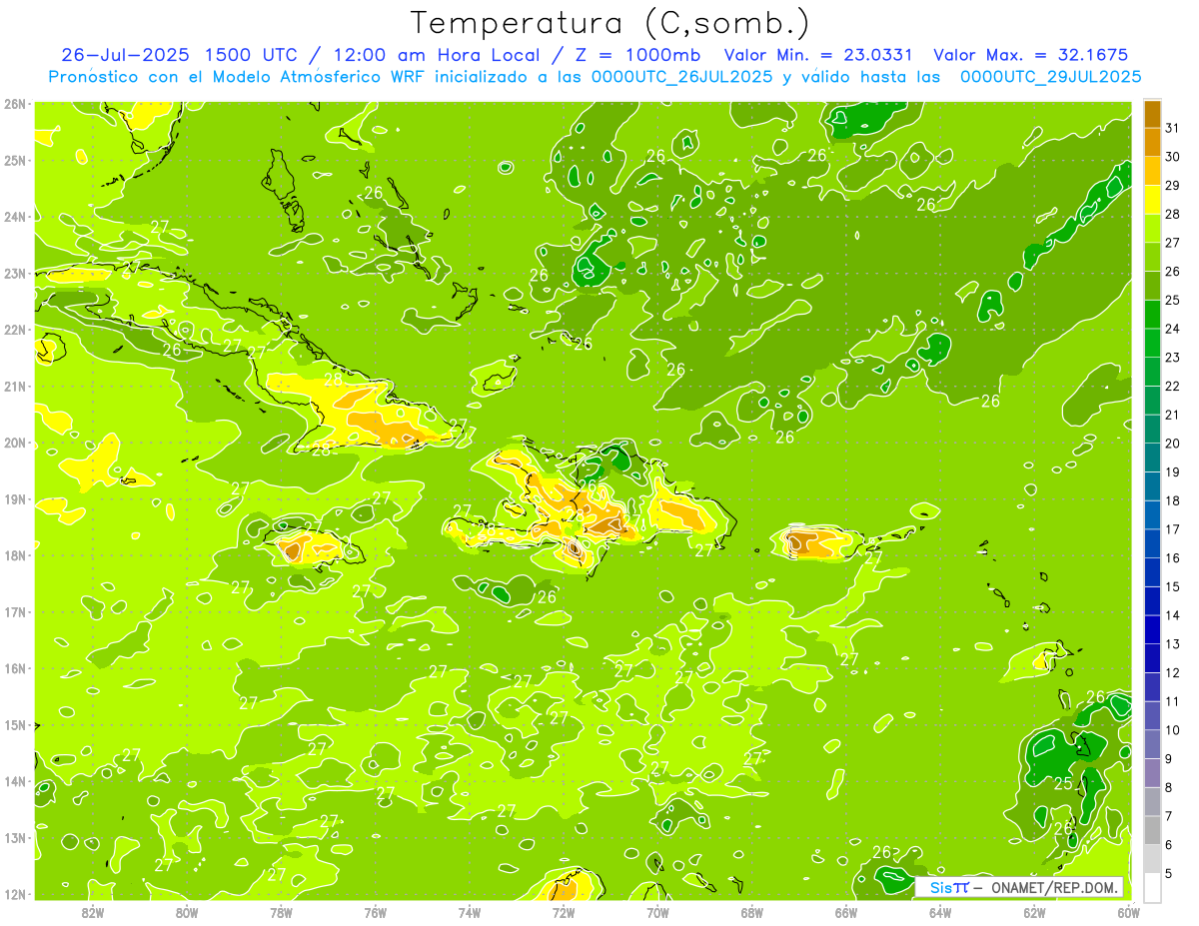Pick the blue segment between 16 and 17
This screenshot has width=1199, height=926.
tap(1152, 543)
